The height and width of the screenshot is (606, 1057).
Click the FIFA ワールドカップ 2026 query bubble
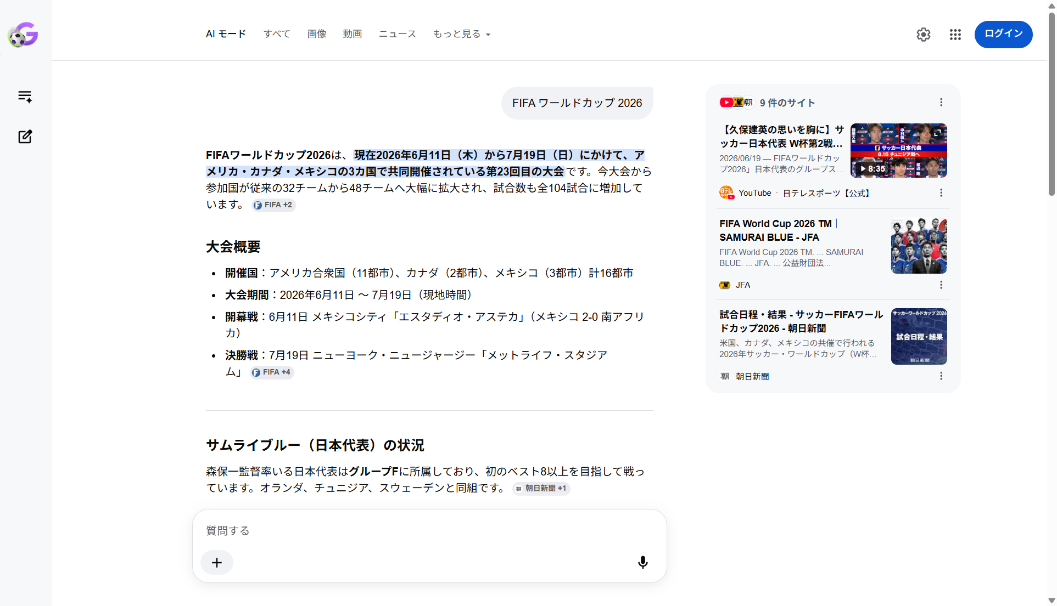577,103
